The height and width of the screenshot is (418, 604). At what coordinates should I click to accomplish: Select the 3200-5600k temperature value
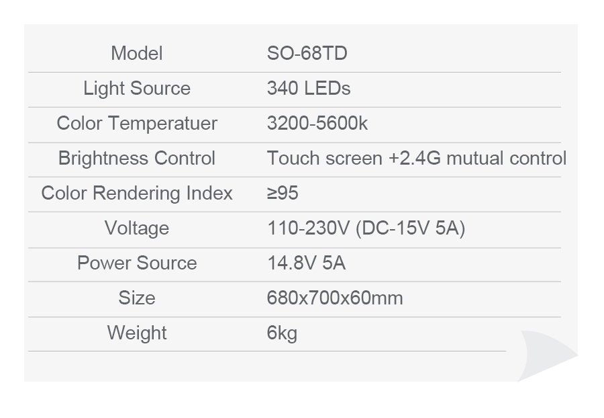[317, 124]
